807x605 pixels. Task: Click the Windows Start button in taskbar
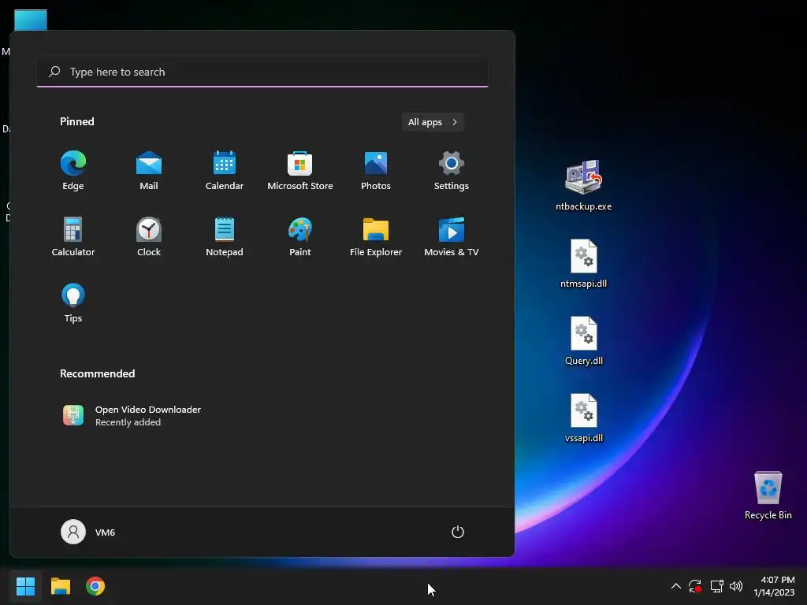click(25, 586)
